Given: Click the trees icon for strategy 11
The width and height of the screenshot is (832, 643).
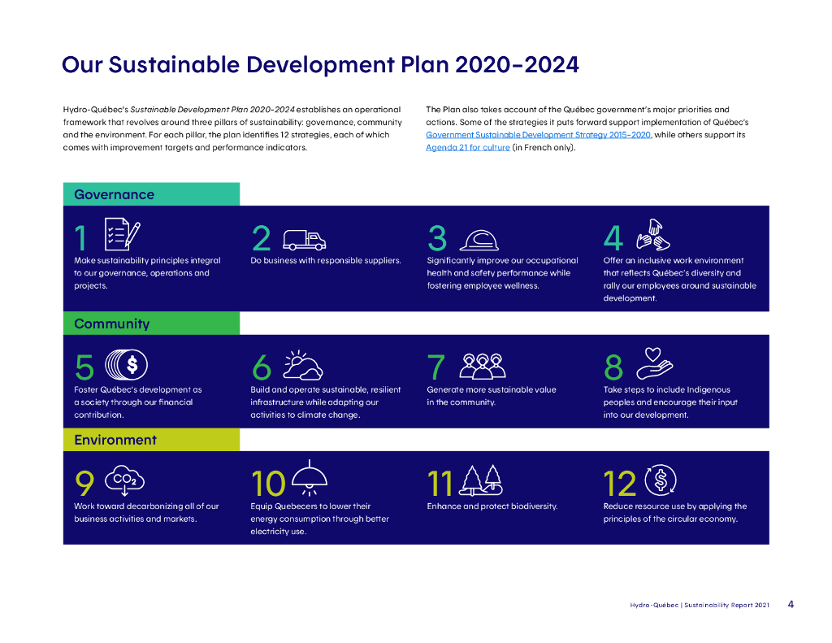Looking at the screenshot, I should point(481,480).
